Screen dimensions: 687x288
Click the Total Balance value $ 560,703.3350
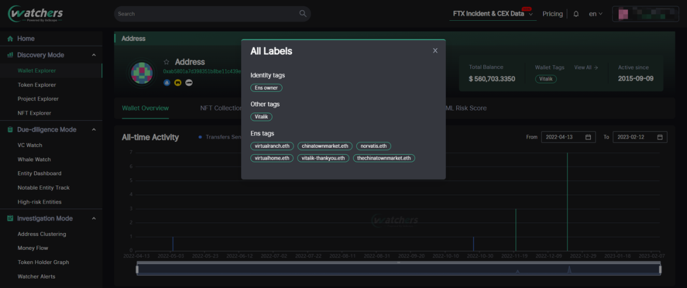(x=492, y=79)
